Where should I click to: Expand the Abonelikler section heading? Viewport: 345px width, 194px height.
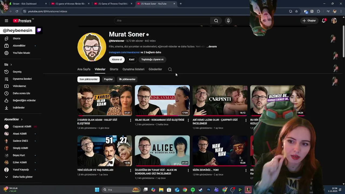pyautogui.click(x=13, y=119)
